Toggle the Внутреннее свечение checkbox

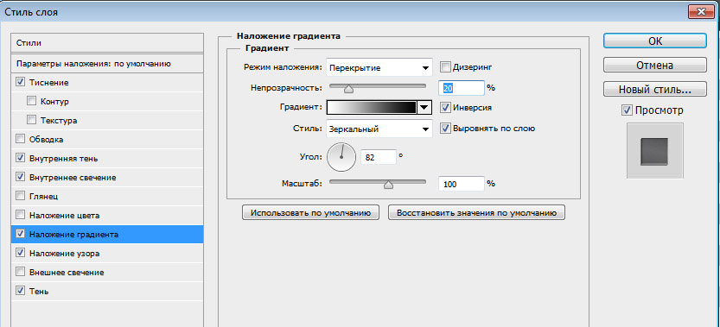[x=20, y=177]
